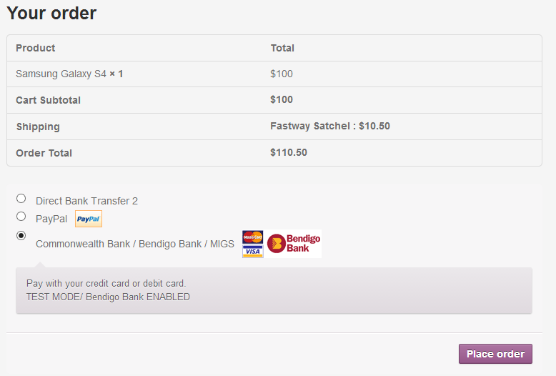Viewport: 556px width, 376px height.
Task: Click the MasterCard logo icon
Action: pyautogui.click(x=252, y=237)
